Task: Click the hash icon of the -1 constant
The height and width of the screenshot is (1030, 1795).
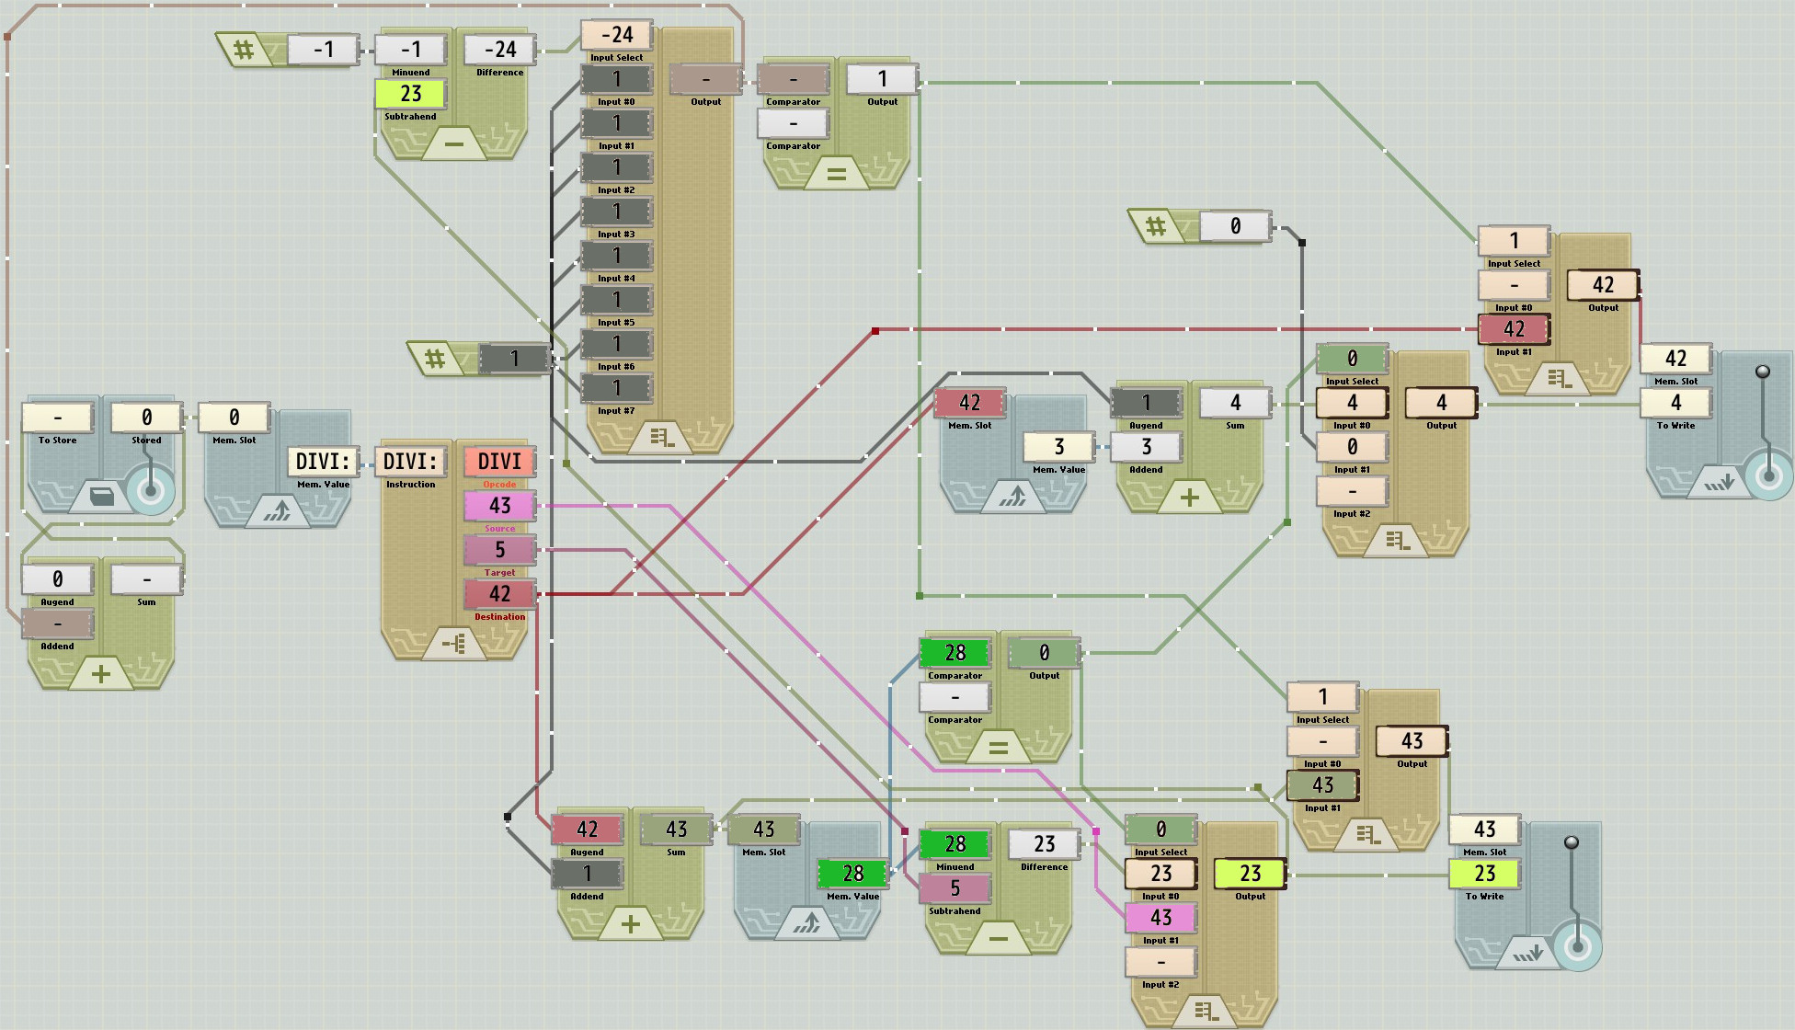Action: tap(244, 49)
